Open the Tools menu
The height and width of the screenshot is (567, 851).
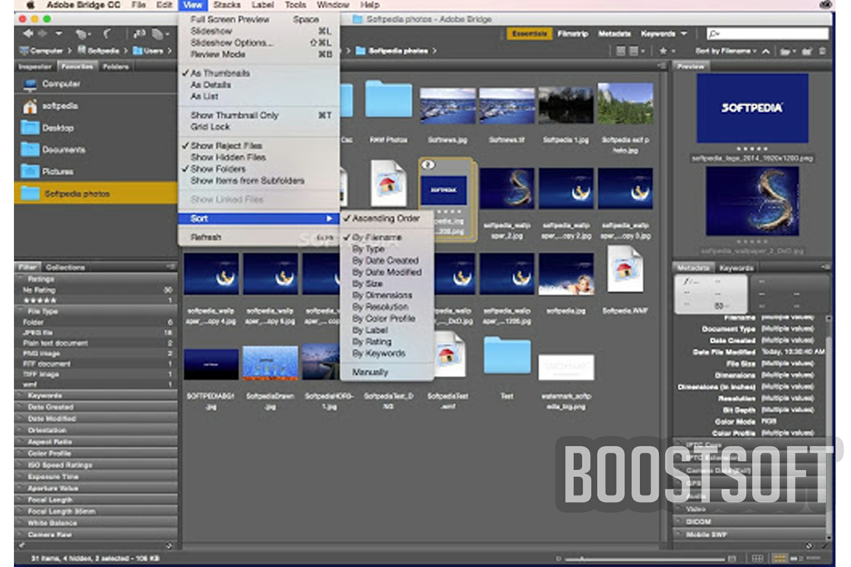(295, 5)
